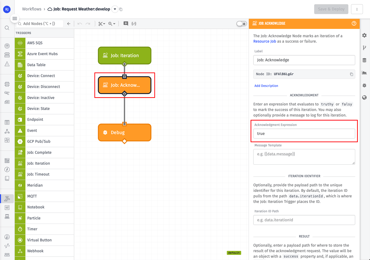
Task: Copy the Node ID UFAlB6LgGr
Action: [351, 74]
